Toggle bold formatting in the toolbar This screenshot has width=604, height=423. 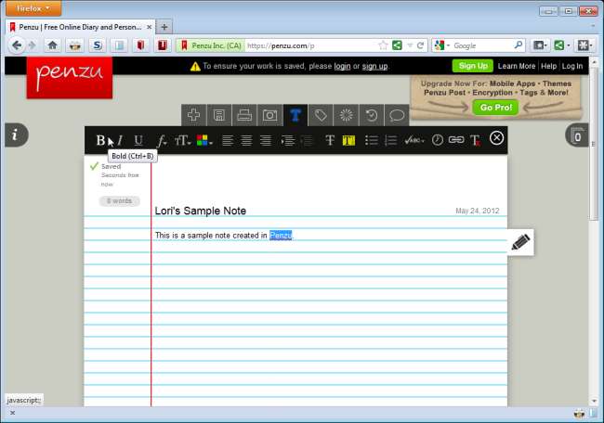pyautogui.click(x=100, y=140)
